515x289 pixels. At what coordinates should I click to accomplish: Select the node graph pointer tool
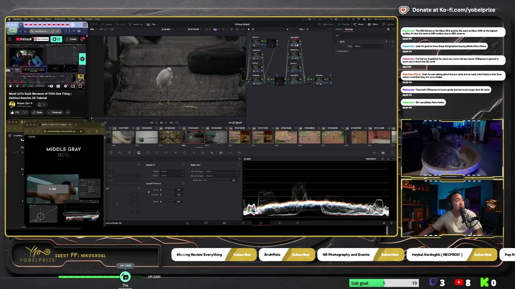pyautogui.click(x=249, y=29)
